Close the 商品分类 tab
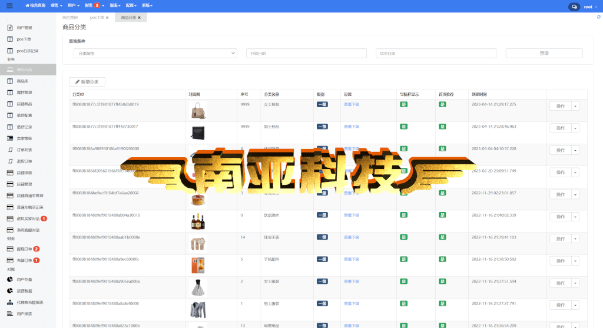The width and height of the screenshot is (603, 328). (139, 18)
